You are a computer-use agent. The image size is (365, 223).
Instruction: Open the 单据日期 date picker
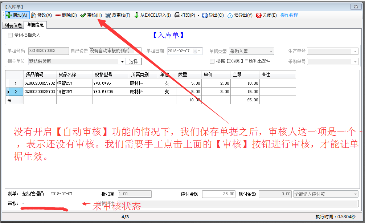coord(198,51)
